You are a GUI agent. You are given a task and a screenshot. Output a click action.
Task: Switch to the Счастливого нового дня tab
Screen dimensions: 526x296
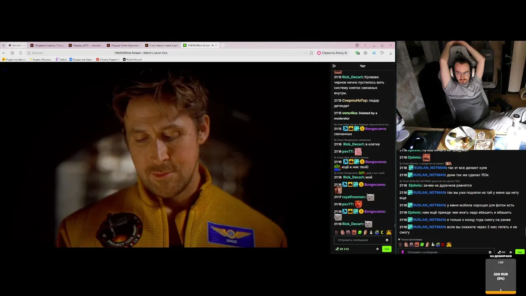(x=162, y=45)
